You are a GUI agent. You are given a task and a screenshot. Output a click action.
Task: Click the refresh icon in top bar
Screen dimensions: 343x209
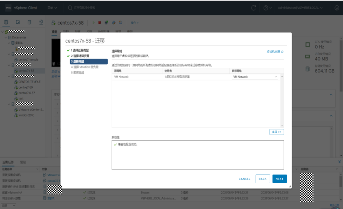253,8
